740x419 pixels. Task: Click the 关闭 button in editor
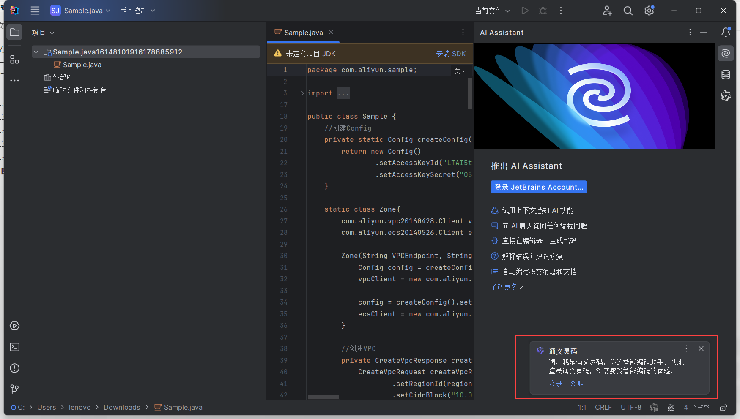(461, 71)
